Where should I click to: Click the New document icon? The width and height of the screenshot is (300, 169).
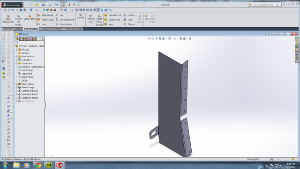click(30, 5)
